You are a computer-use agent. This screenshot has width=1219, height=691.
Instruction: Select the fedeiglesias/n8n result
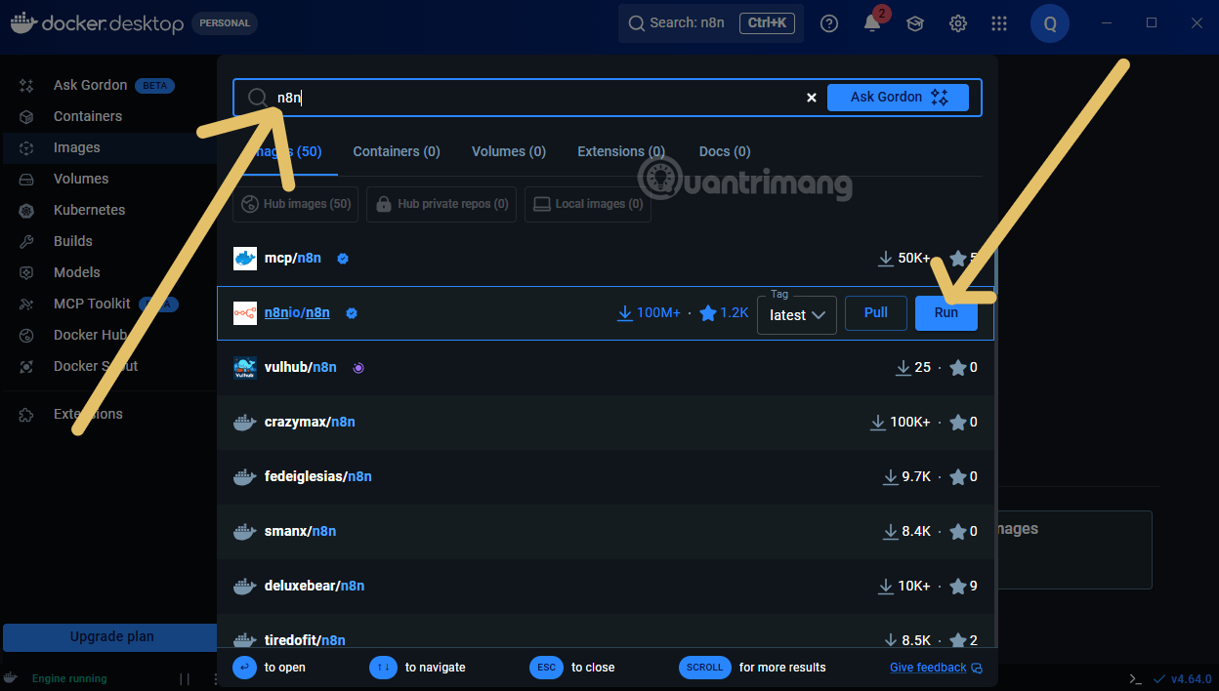tap(606, 477)
